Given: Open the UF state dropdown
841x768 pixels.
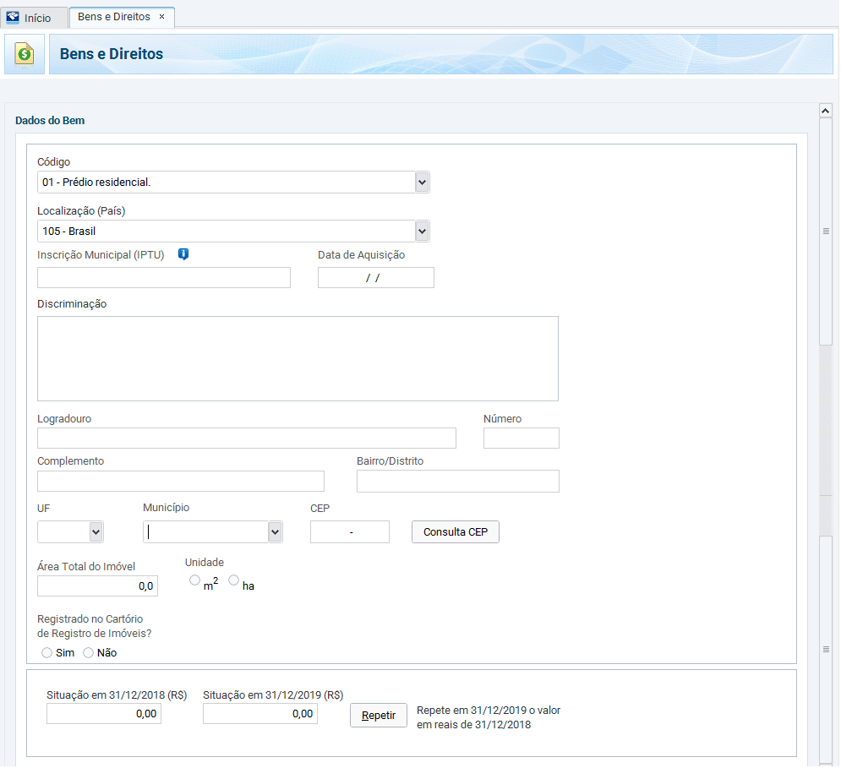Looking at the screenshot, I should click(96, 531).
